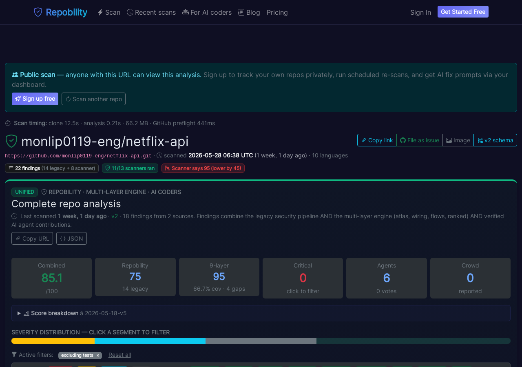Click the Copy URL button
The image size is (522, 367).
coord(32,238)
